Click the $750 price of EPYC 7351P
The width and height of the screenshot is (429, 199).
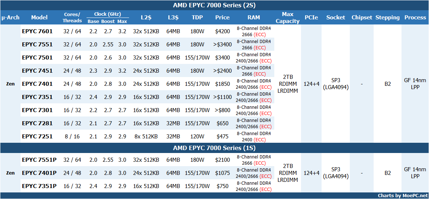(x=223, y=186)
